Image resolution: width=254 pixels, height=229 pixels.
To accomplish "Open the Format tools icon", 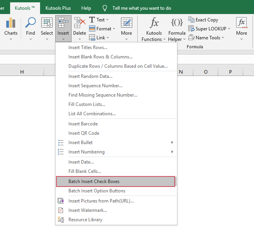I will (92, 29).
